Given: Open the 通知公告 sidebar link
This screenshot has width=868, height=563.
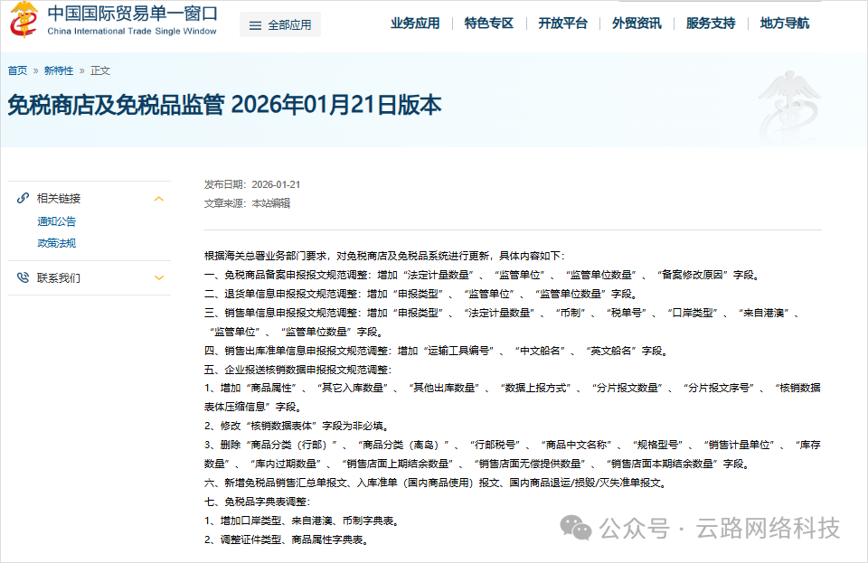Looking at the screenshot, I should coord(56,221).
